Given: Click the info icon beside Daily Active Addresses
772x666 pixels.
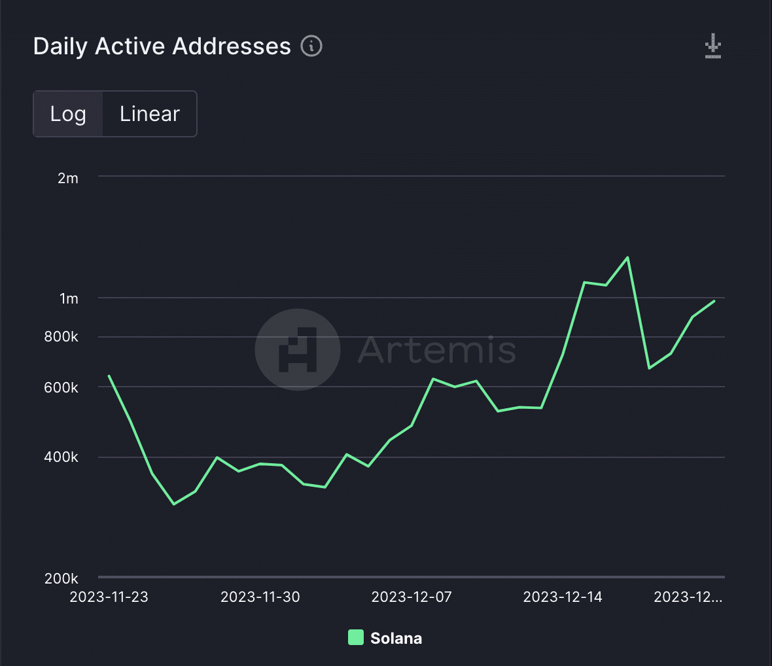Looking at the screenshot, I should [x=311, y=46].
